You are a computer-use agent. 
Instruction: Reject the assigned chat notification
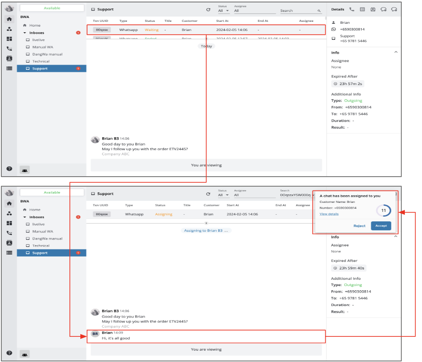(359, 226)
